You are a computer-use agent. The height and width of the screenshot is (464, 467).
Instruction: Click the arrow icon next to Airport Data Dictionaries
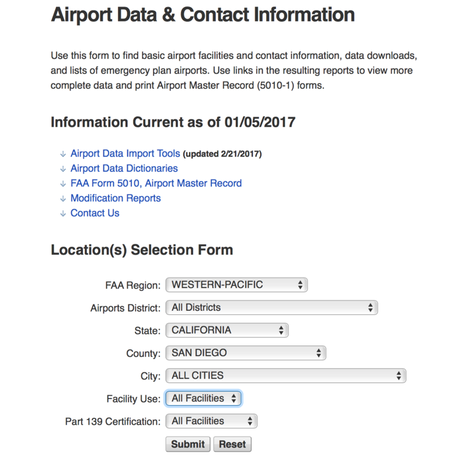pos(62,169)
